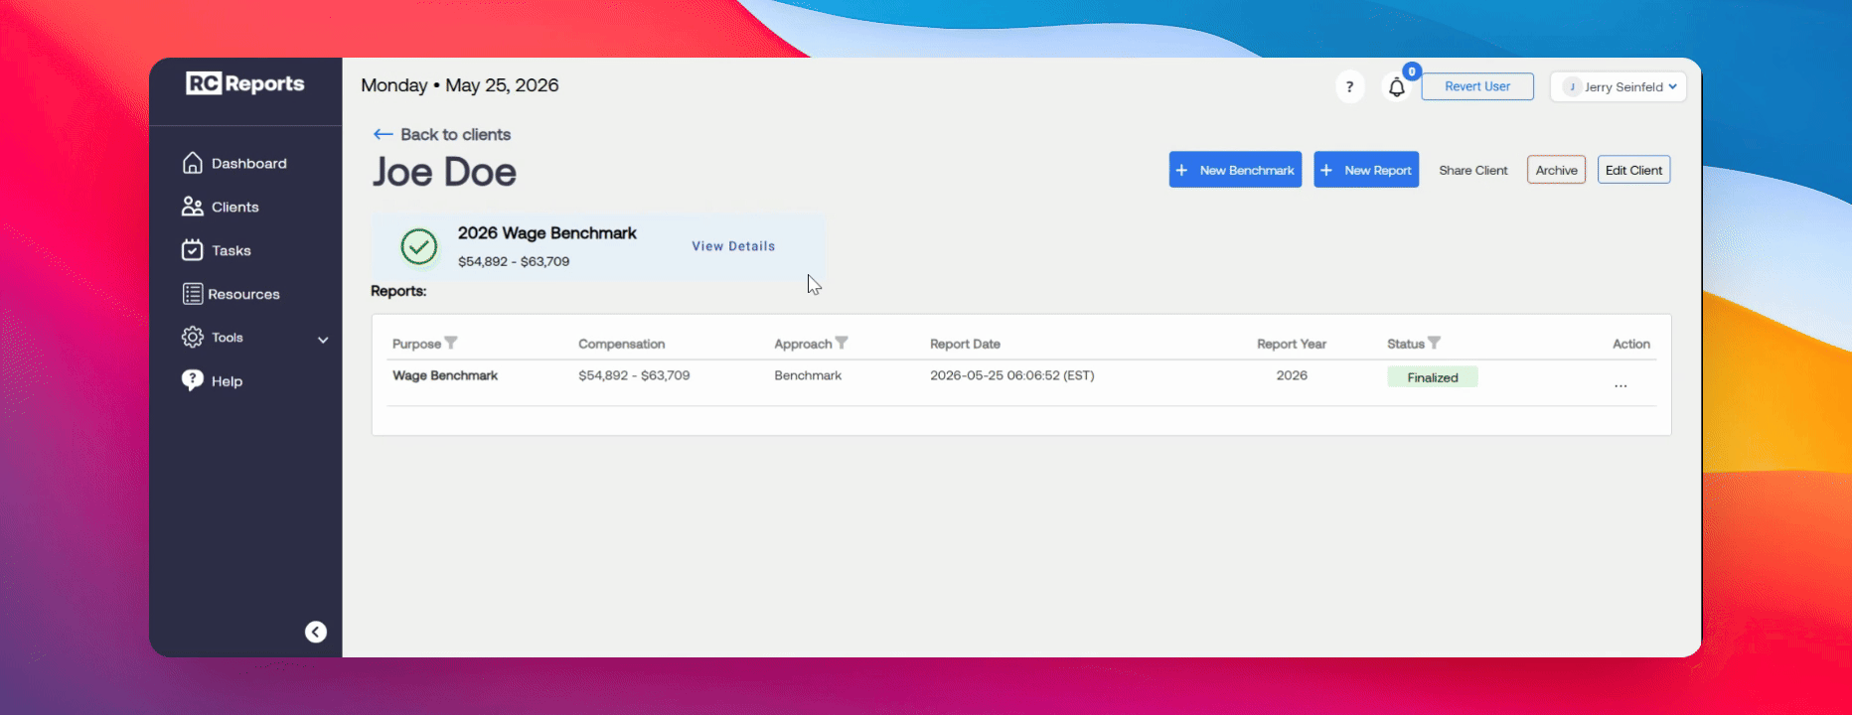The image size is (1852, 715).
Task: Click the Revert User button
Action: coord(1477,86)
